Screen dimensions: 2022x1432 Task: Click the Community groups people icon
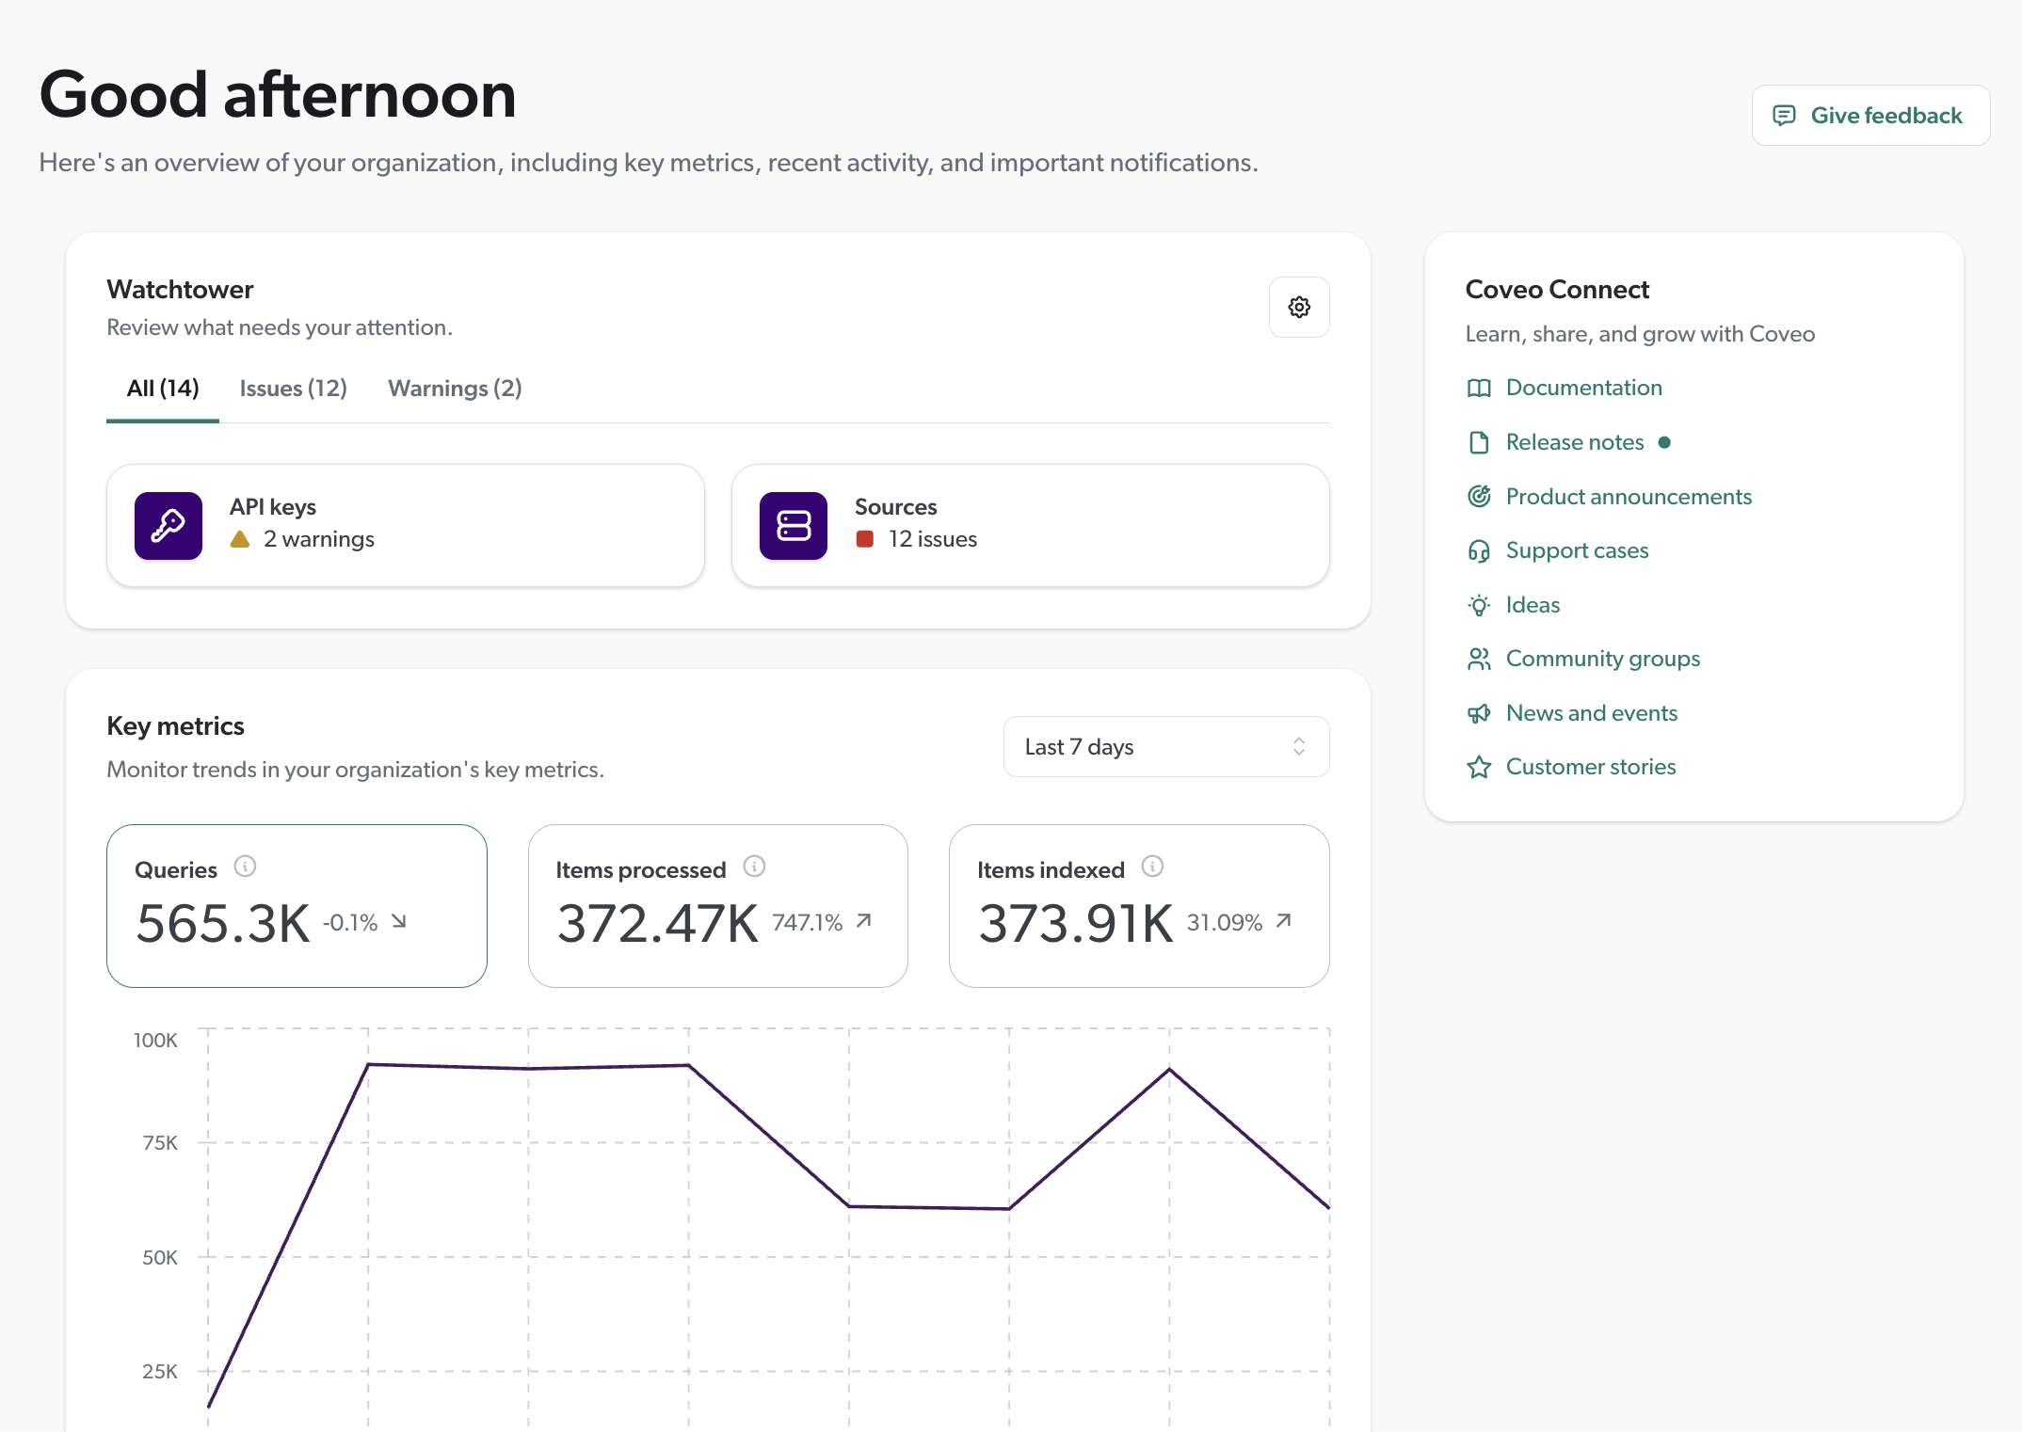[1479, 659]
